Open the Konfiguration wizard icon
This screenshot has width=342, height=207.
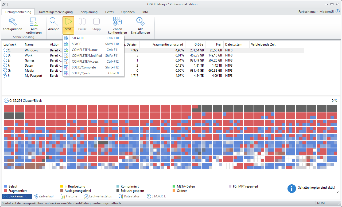[12, 22]
